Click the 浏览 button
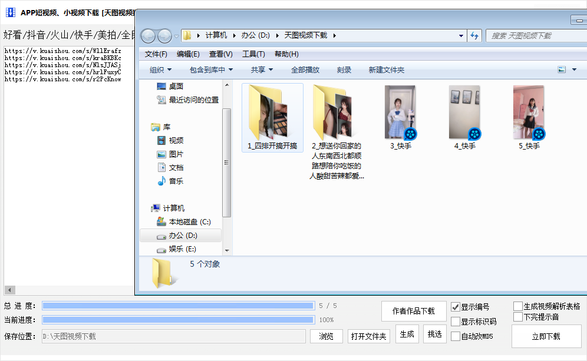 (326, 336)
